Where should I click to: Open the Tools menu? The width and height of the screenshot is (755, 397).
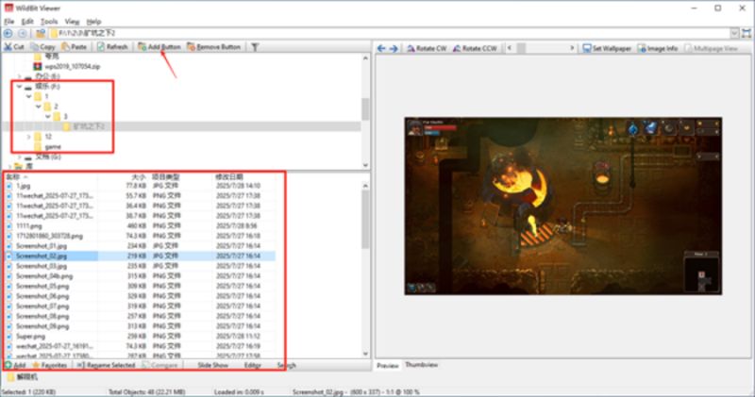point(49,22)
